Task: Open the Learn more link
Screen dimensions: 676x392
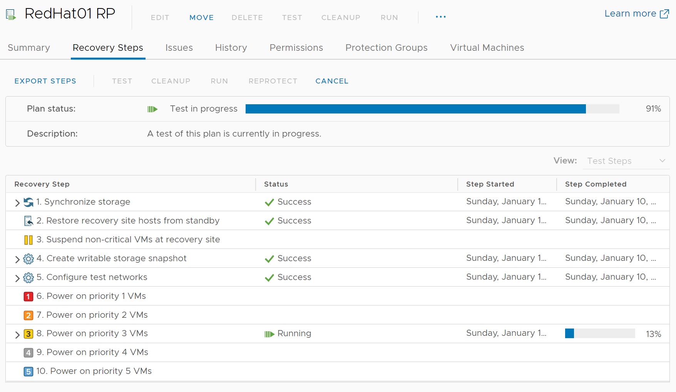Action: click(636, 14)
